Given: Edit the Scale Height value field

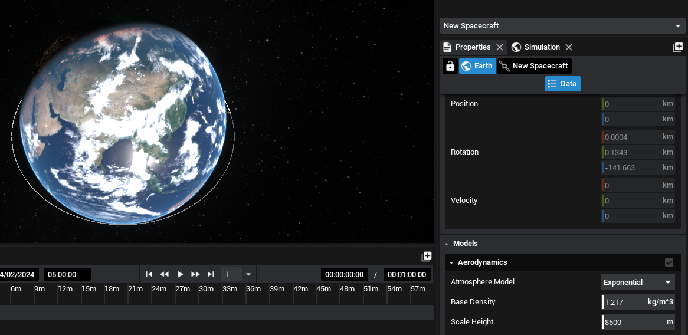Looking at the screenshot, I should pos(638,322).
